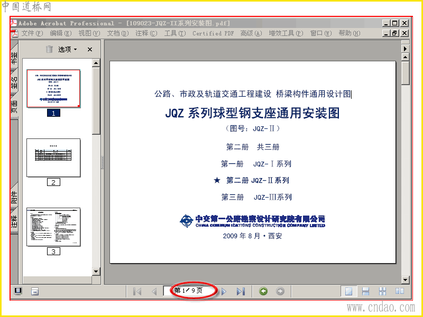Switch to the 书签 side tab
This screenshot has height=317, width=423.
(14, 58)
